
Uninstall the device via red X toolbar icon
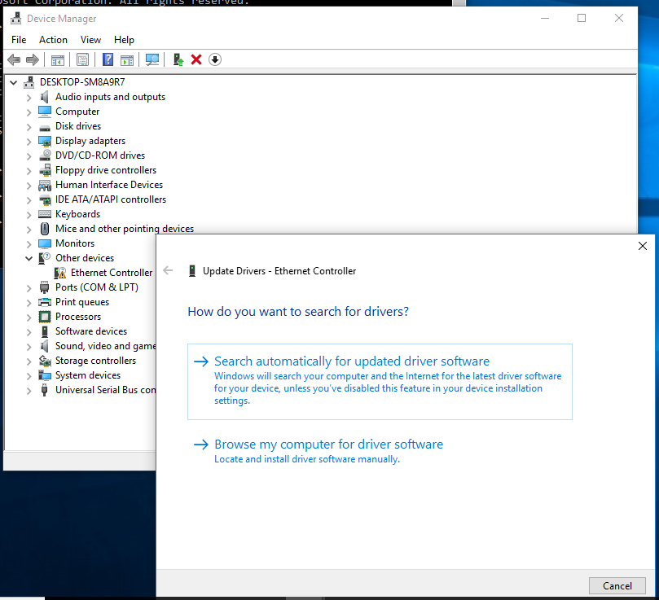coord(198,59)
